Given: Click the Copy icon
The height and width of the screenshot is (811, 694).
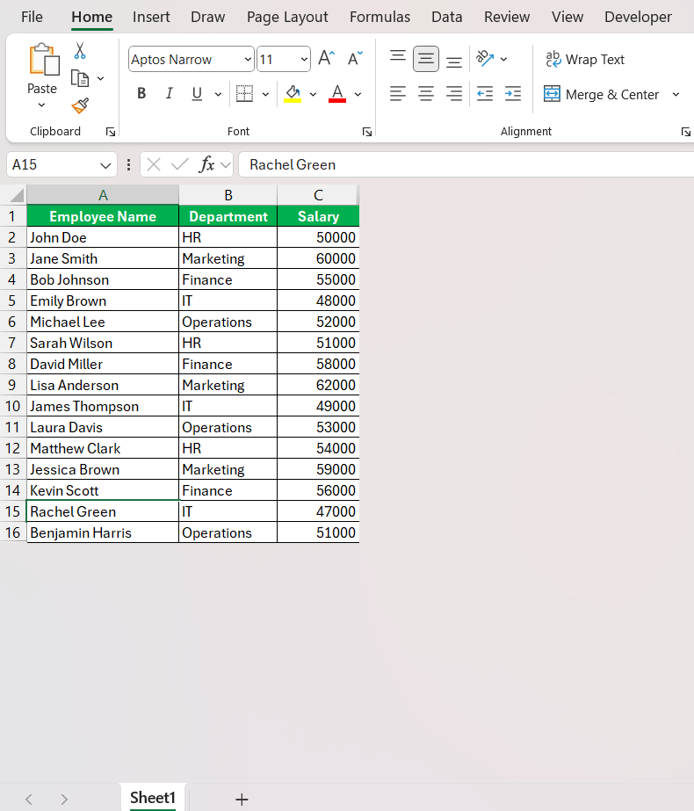Looking at the screenshot, I should (80, 78).
